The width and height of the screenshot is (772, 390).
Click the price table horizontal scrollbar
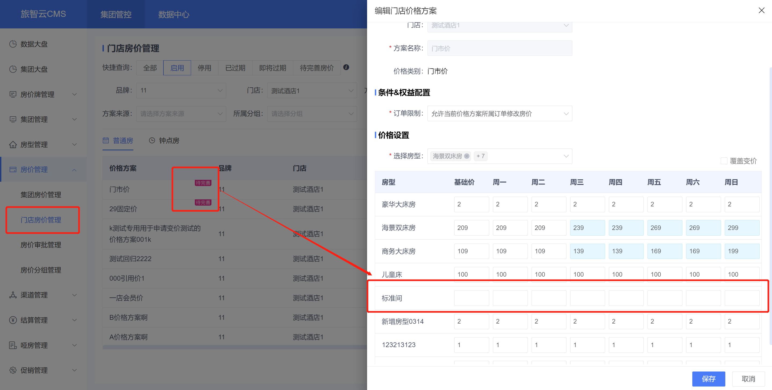tap(235, 347)
